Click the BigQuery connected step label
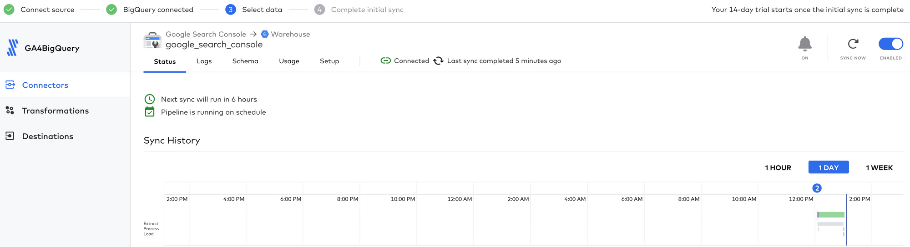910x247 pixels. click(158, 10)
